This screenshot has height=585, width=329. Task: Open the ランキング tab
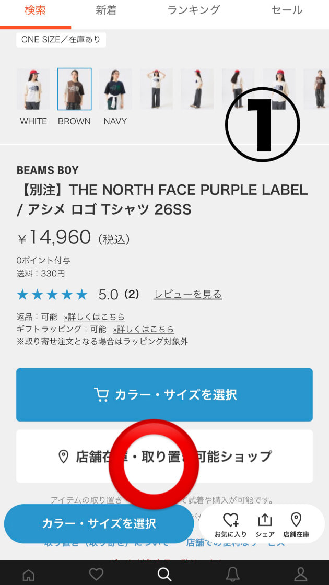[x=194, y=10]
